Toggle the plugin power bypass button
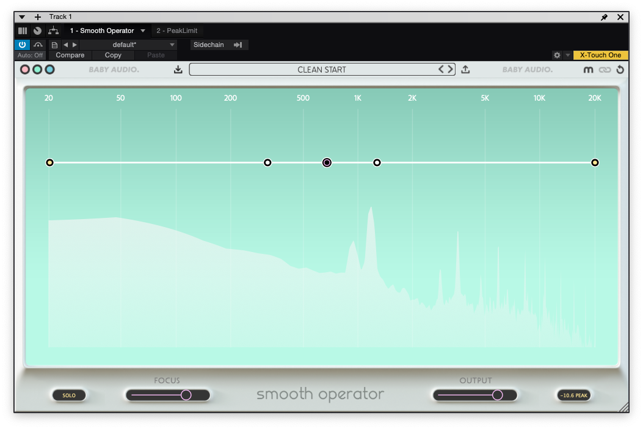 [x=22, y=45]
